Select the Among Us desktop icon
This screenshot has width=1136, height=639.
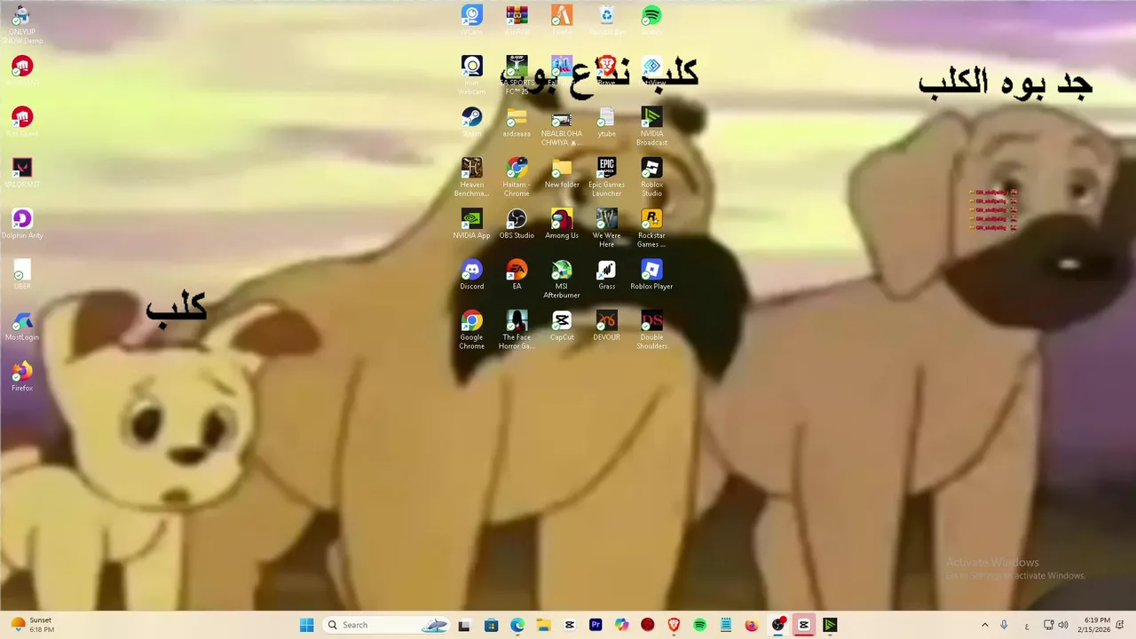click(562, 224)
